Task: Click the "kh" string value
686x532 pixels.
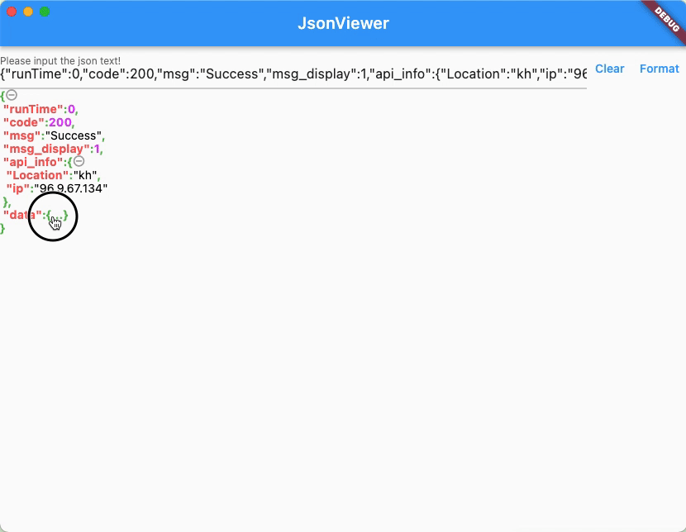Action: [x=85, y=175]
